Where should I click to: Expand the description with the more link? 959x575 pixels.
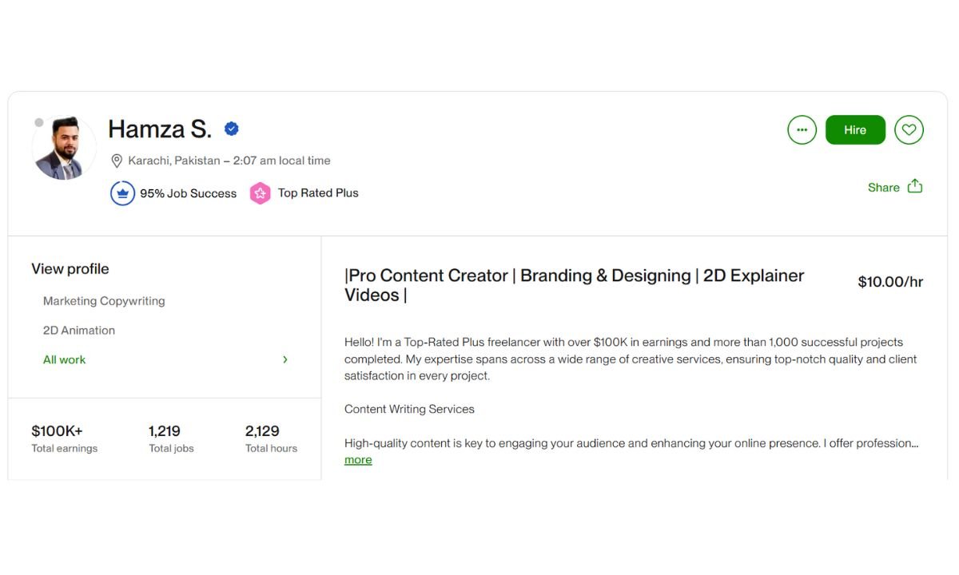pyautogui.click(x=358, y=460)
